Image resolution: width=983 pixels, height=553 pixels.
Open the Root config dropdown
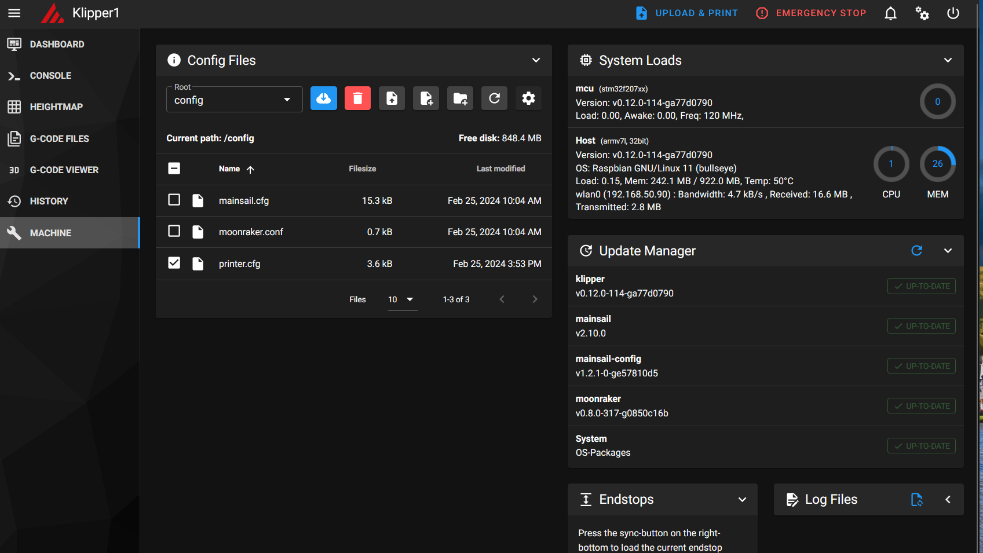(x=234, y=100)
